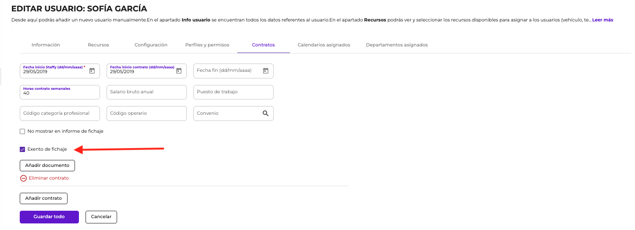Open calendar icon for Fecha fin
The width and height of the screenshot is (635, 230).
pyautogui.click(x=266, y=71)
